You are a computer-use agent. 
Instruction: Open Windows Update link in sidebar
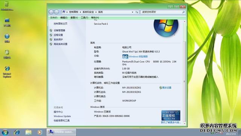pos(62,116)
